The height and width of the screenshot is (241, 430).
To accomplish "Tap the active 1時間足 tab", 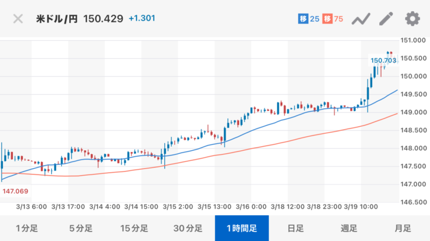I will click(242, 228).
